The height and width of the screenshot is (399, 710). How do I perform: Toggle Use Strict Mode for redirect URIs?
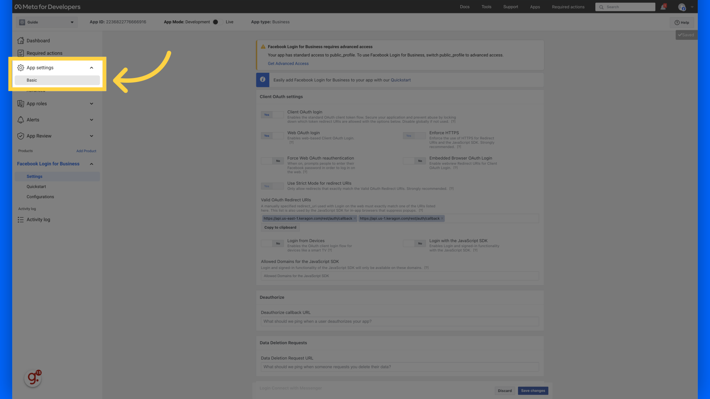coord(272,186)
